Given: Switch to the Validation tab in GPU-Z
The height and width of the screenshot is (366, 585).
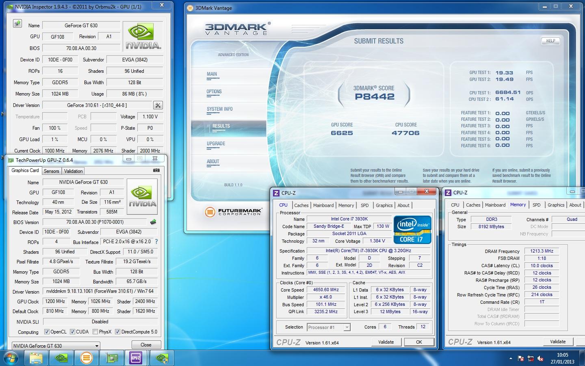Looking at the screenshot, I should pos(74,171).
